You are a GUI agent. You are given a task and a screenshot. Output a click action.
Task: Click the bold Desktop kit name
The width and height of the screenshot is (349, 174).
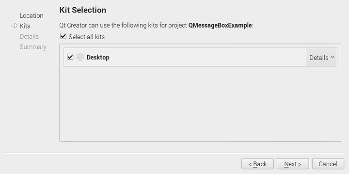point(98,57)
